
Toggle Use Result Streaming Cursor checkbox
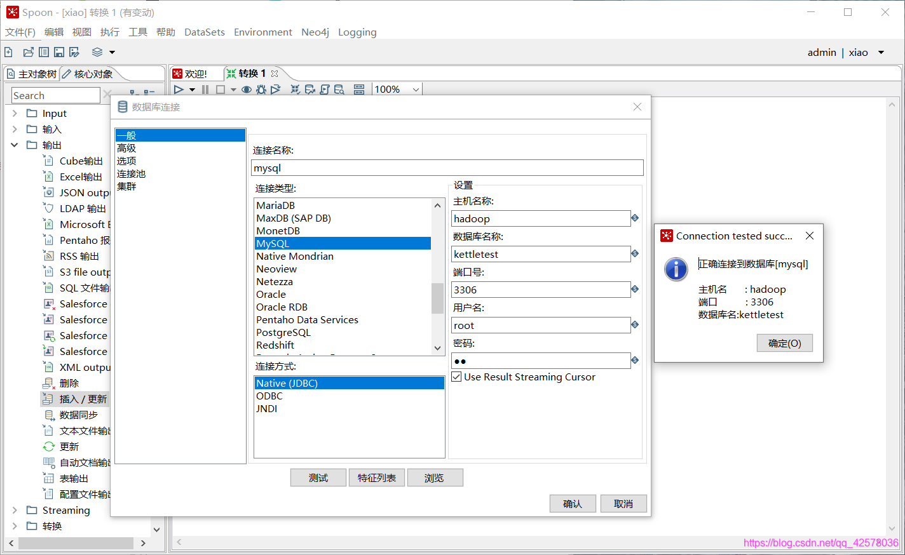point(456,377)
